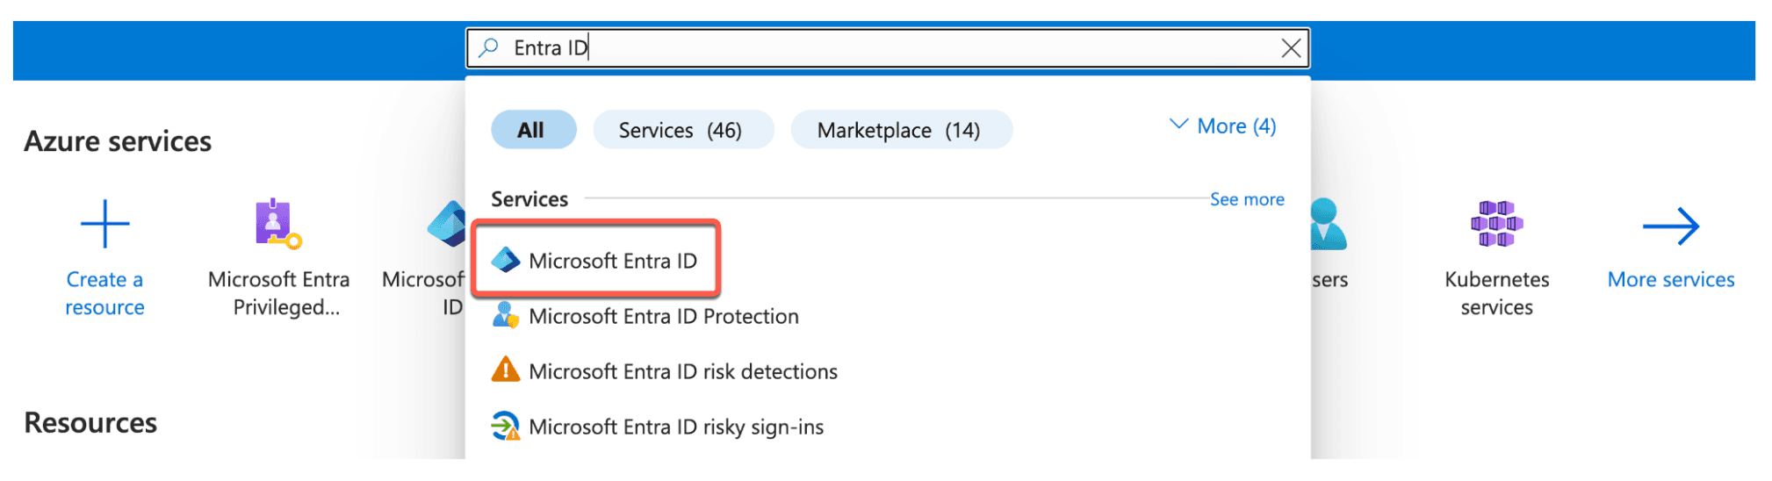The height and width of the screenshot is (481, 1772).
Task: Select the All filter pill
Action: tap(533, 130)
